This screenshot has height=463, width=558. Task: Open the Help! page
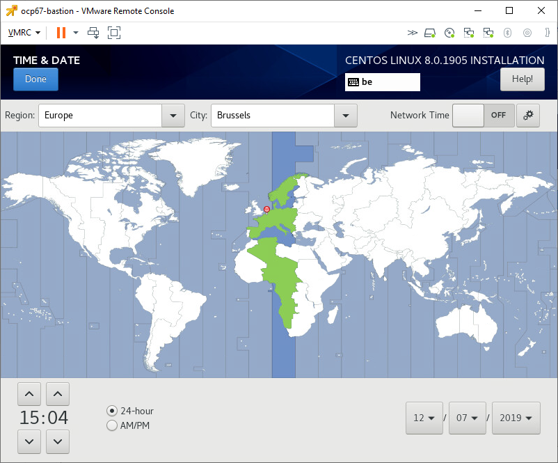(x=522, y=79)
